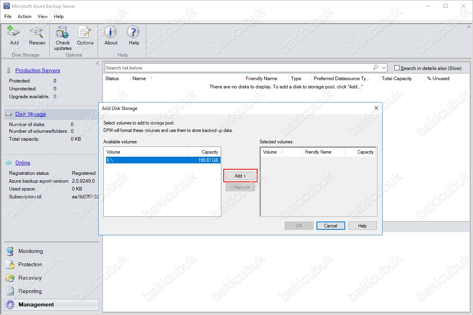473x315 pixels.
Task: Sort available volumes by Capacity column
Action: pyautogui.click(x=204, y=152)
